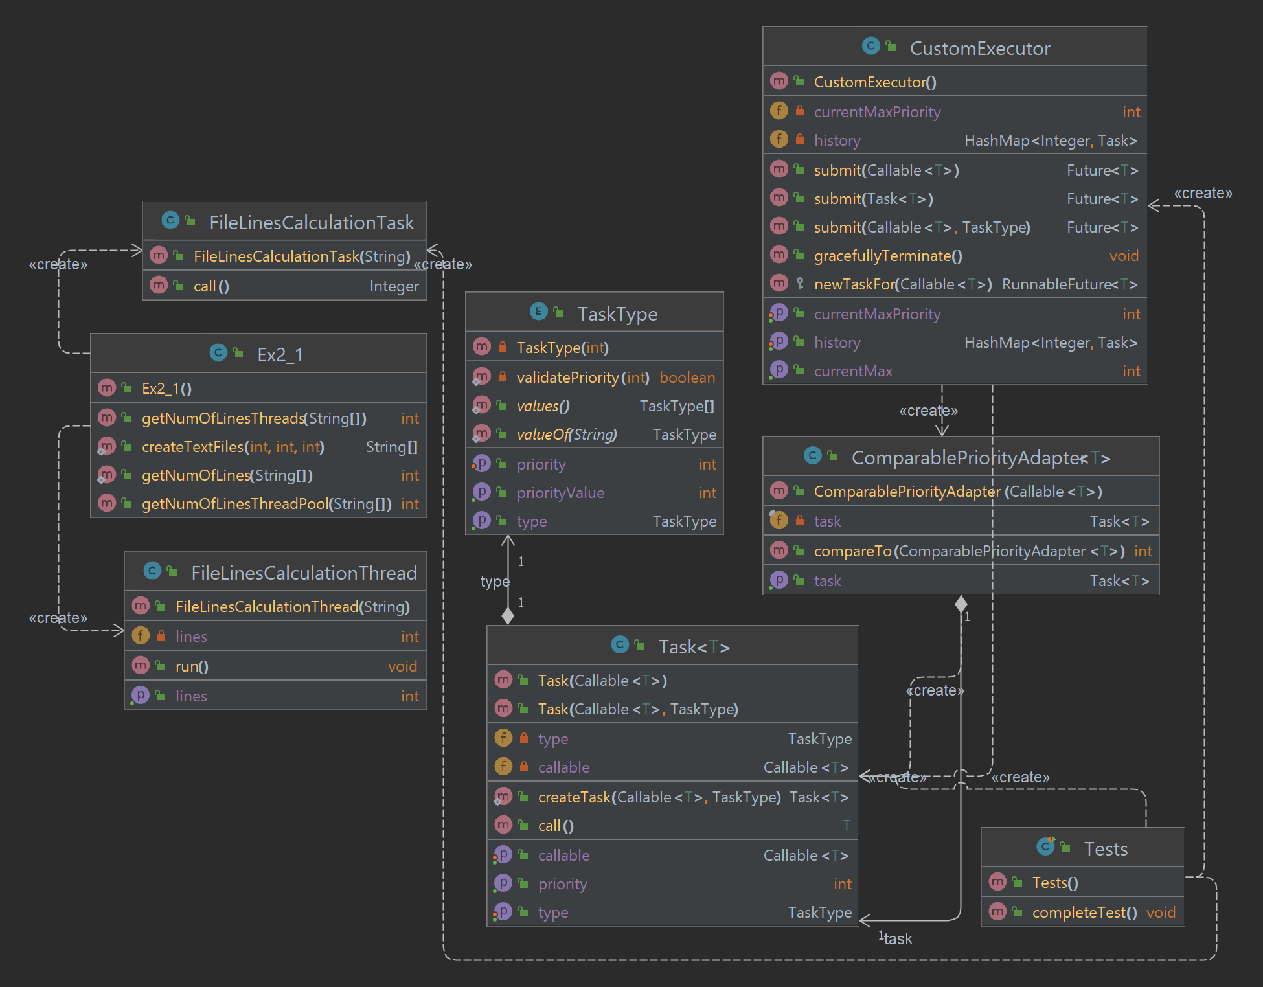This screenshot has height=987, width=1263.
Task: Select the submit(Task<T>) method entry
Action: click(873, 198)
